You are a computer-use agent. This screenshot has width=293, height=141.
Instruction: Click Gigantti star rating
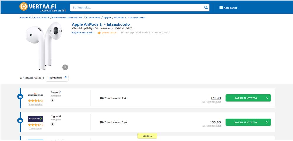[35, 125]
